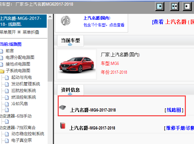Collapse the 子系统电路图 folder
This screenshot has height=144, width=194.
tap(18, 71)
